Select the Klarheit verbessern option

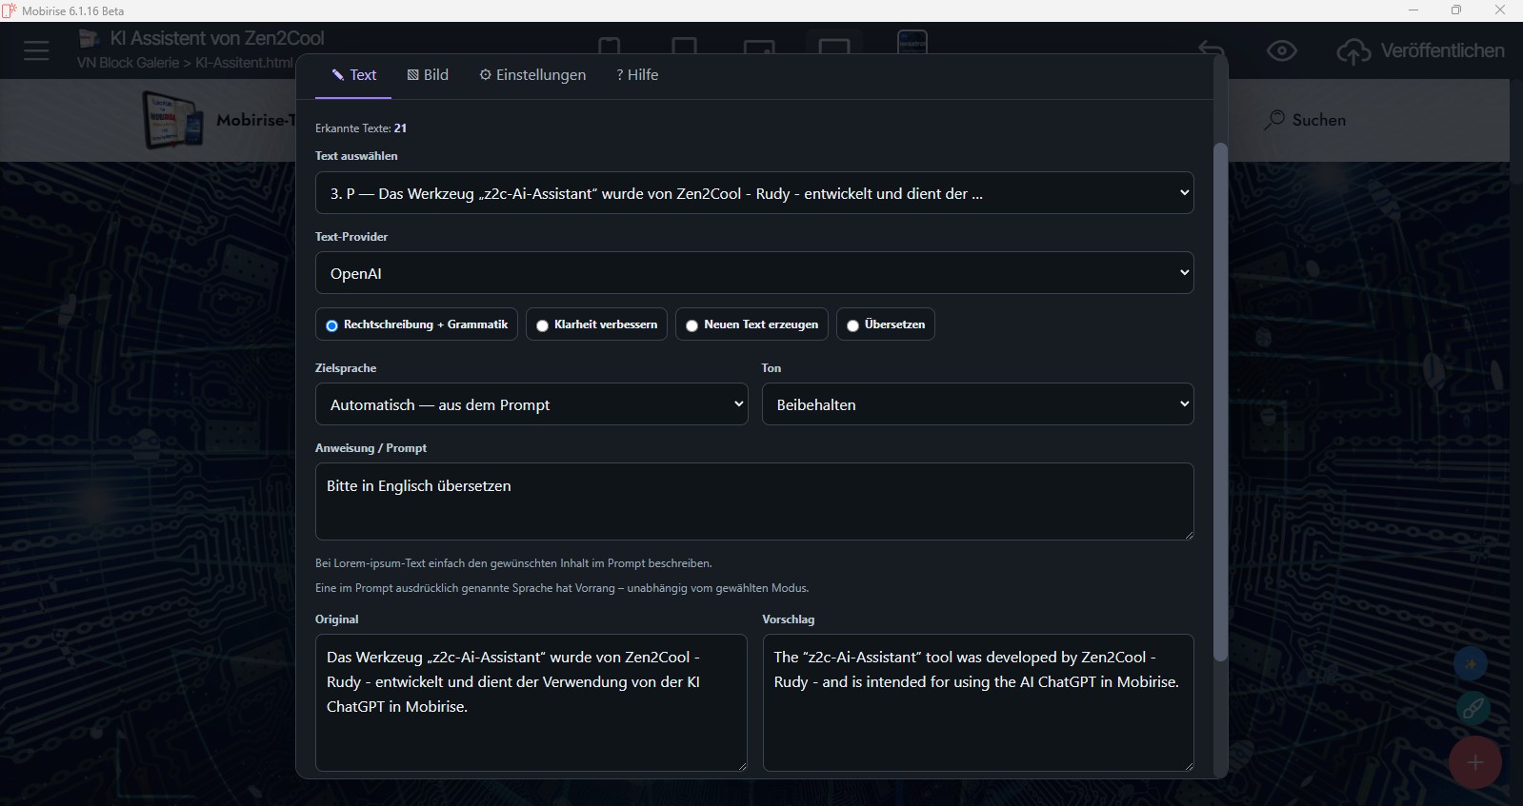596,324
